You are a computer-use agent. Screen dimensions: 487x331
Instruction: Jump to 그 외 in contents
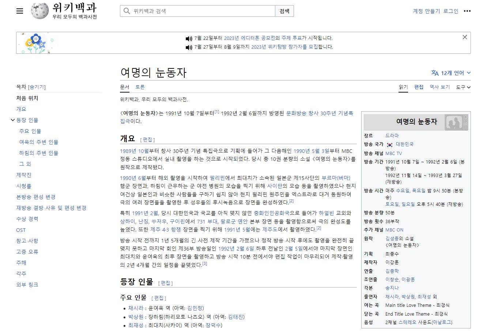[25, 164]
